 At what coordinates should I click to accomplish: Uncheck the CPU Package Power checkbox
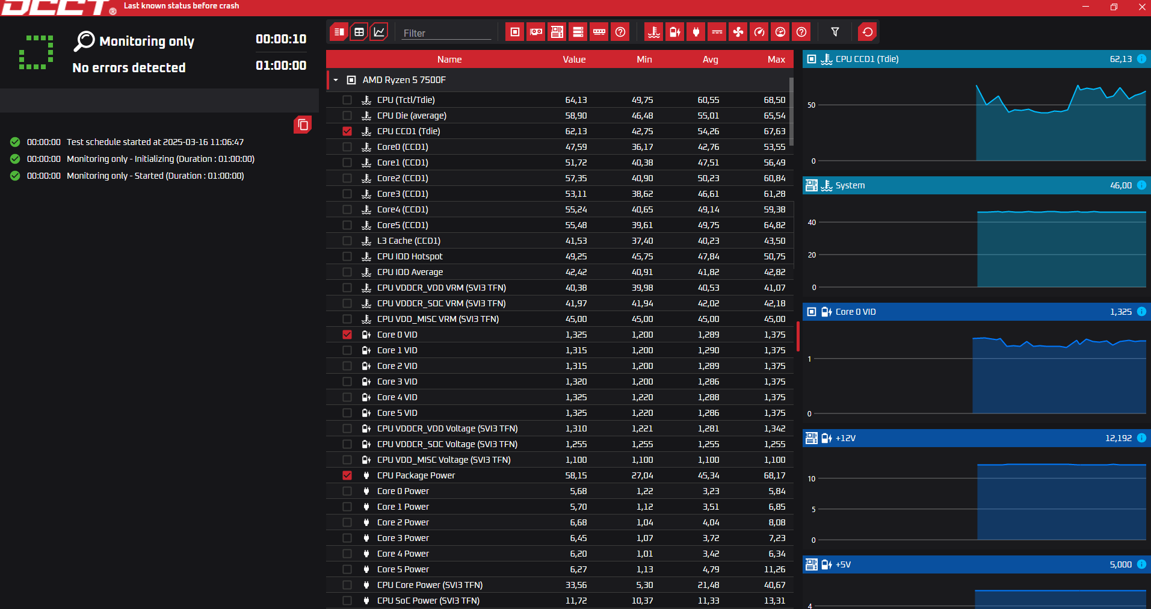pyautogui.click(x=347, y=475)
